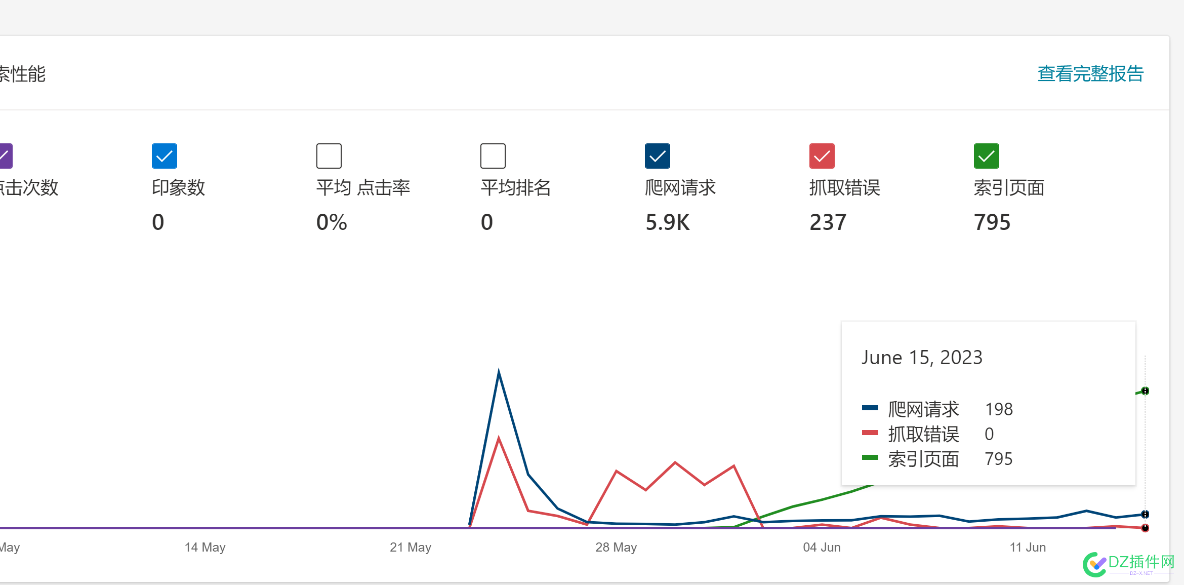The image size is (1184, 585).
Task: Click the 237 crawl errors value
Action: pos(828,222)
